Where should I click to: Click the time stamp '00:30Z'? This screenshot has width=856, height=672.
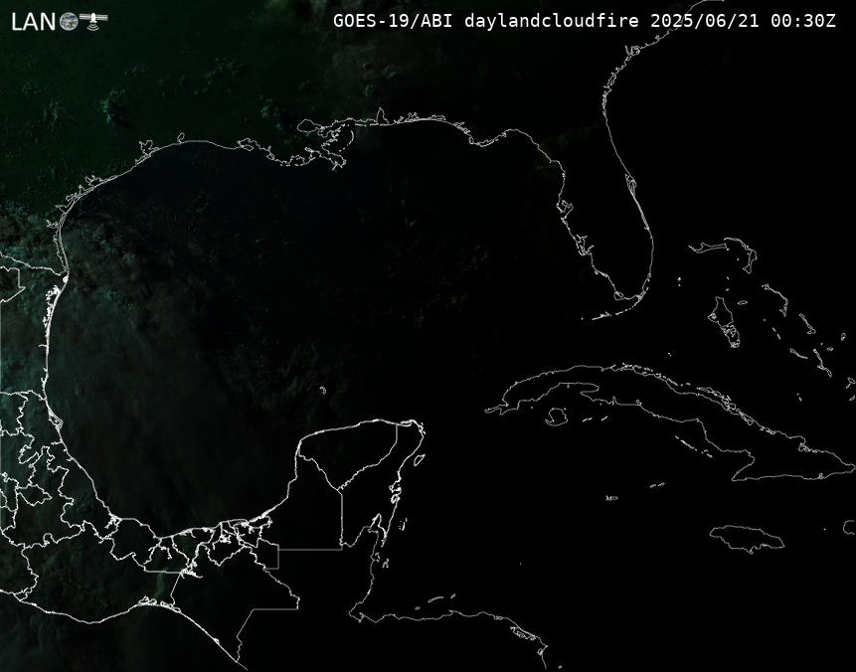pos(803,21)
